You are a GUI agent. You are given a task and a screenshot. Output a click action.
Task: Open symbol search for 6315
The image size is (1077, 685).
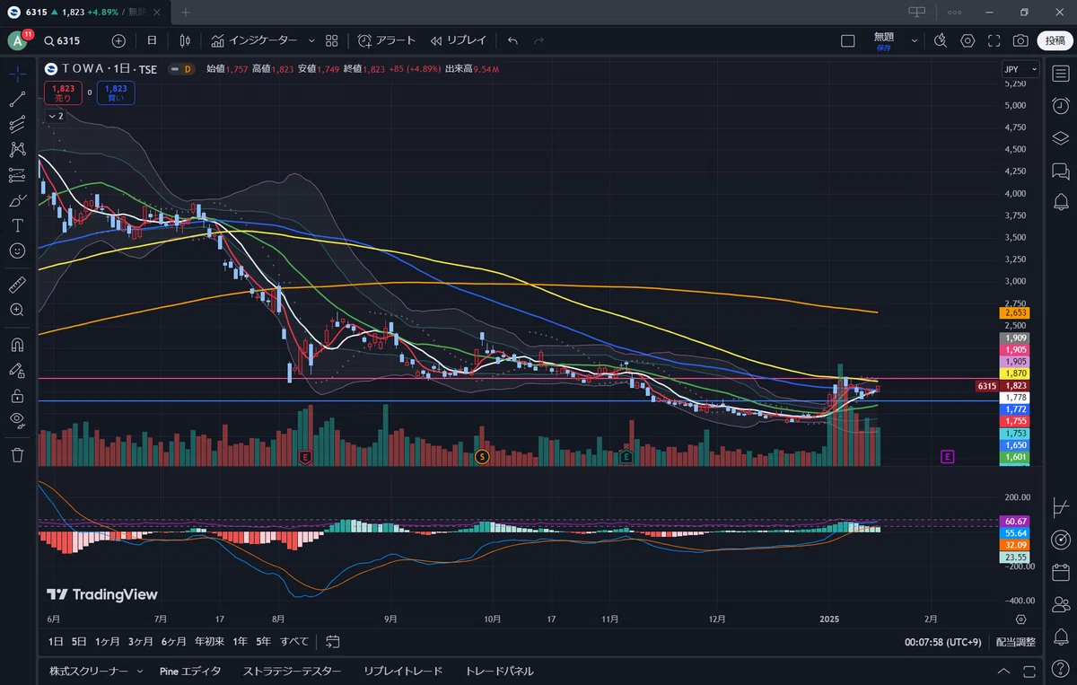62,40
